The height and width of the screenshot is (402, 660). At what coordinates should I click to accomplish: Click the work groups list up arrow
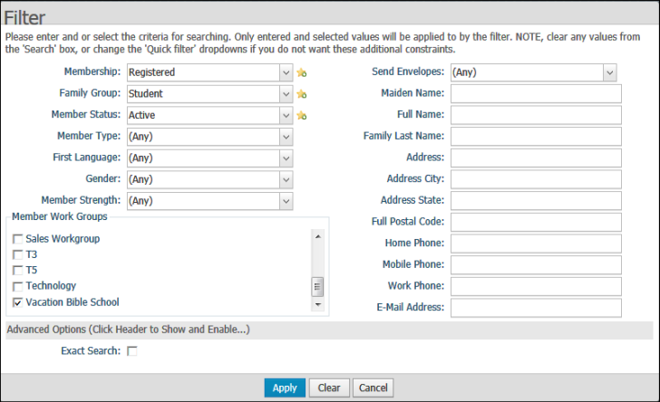coord(318,236)
